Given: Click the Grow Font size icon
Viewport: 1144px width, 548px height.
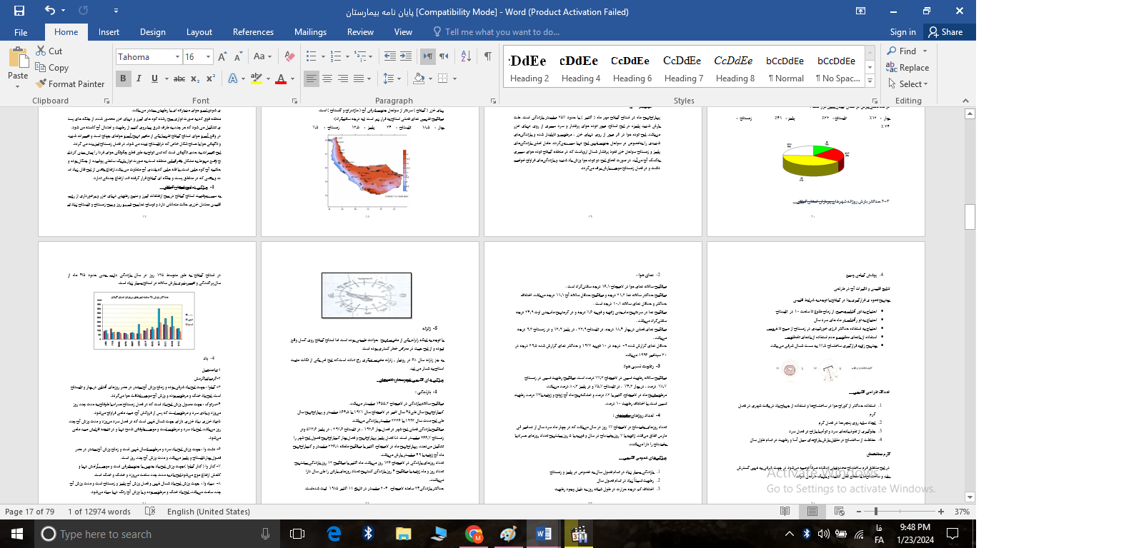Looking at the screenshot, I should click(x=222, y=56).
